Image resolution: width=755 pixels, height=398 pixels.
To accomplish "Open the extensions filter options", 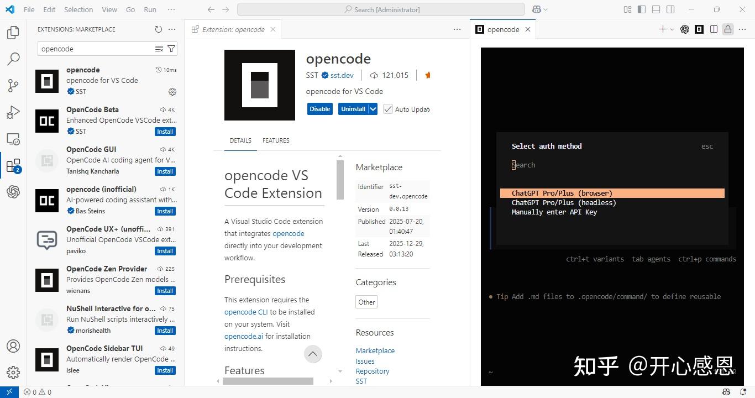I will pyautogui.click(x=171, y=49).
